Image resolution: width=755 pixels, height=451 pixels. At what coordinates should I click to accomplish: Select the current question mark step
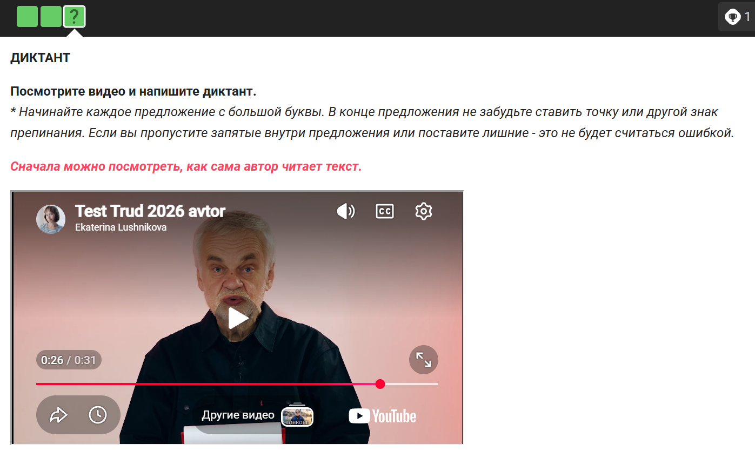(75, 16)
